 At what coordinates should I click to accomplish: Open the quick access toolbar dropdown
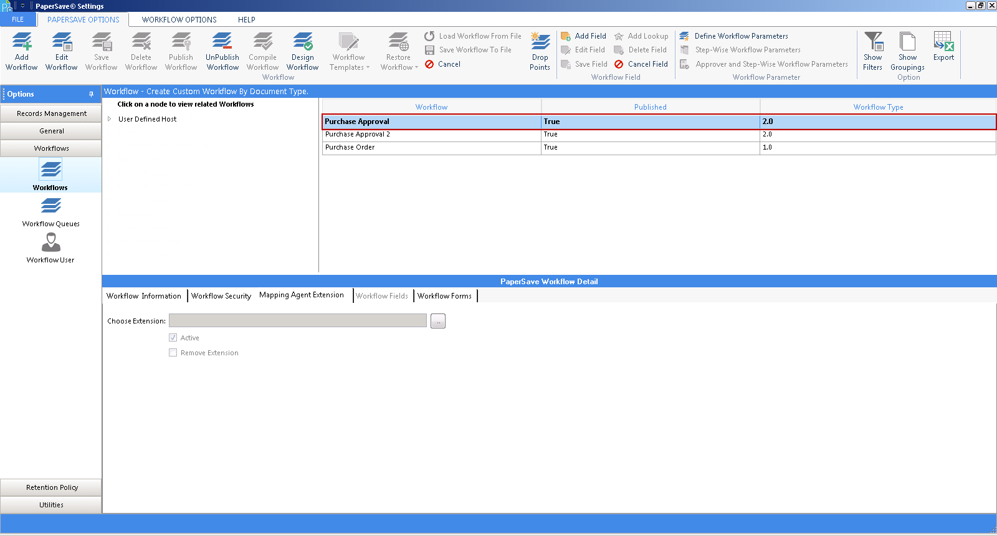[22, 6]
